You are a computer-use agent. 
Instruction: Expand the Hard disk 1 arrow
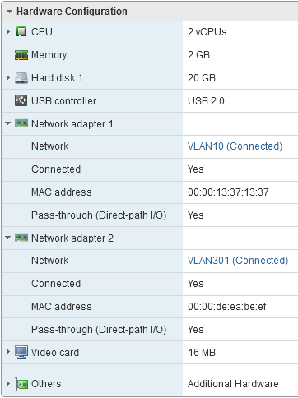[8, 78]
